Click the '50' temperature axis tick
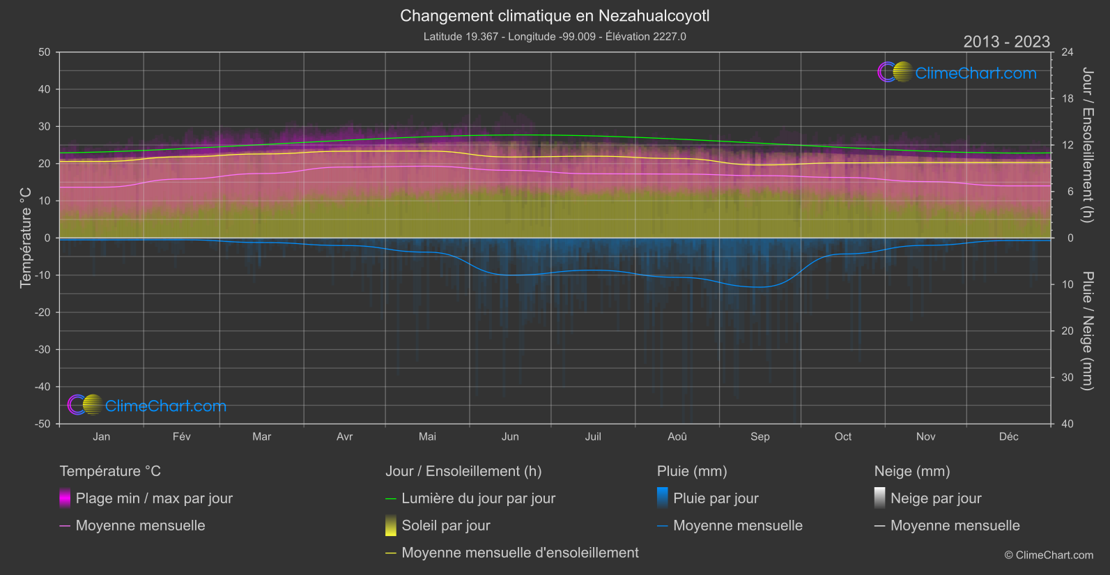Image resolution: width=1110 pixels, height=575 pixels. pos(45,52)
